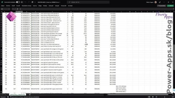Screen dimensions: 175x98
Task: Click the horizontal scrollbar left arrow
Action: point(107,94)
